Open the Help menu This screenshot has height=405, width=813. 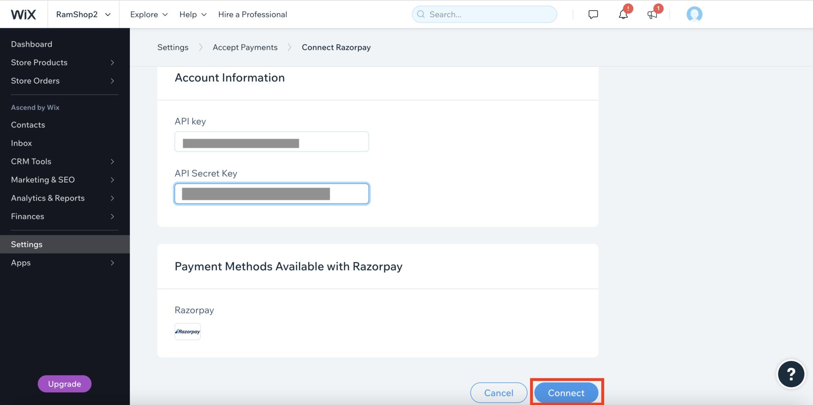193,14
